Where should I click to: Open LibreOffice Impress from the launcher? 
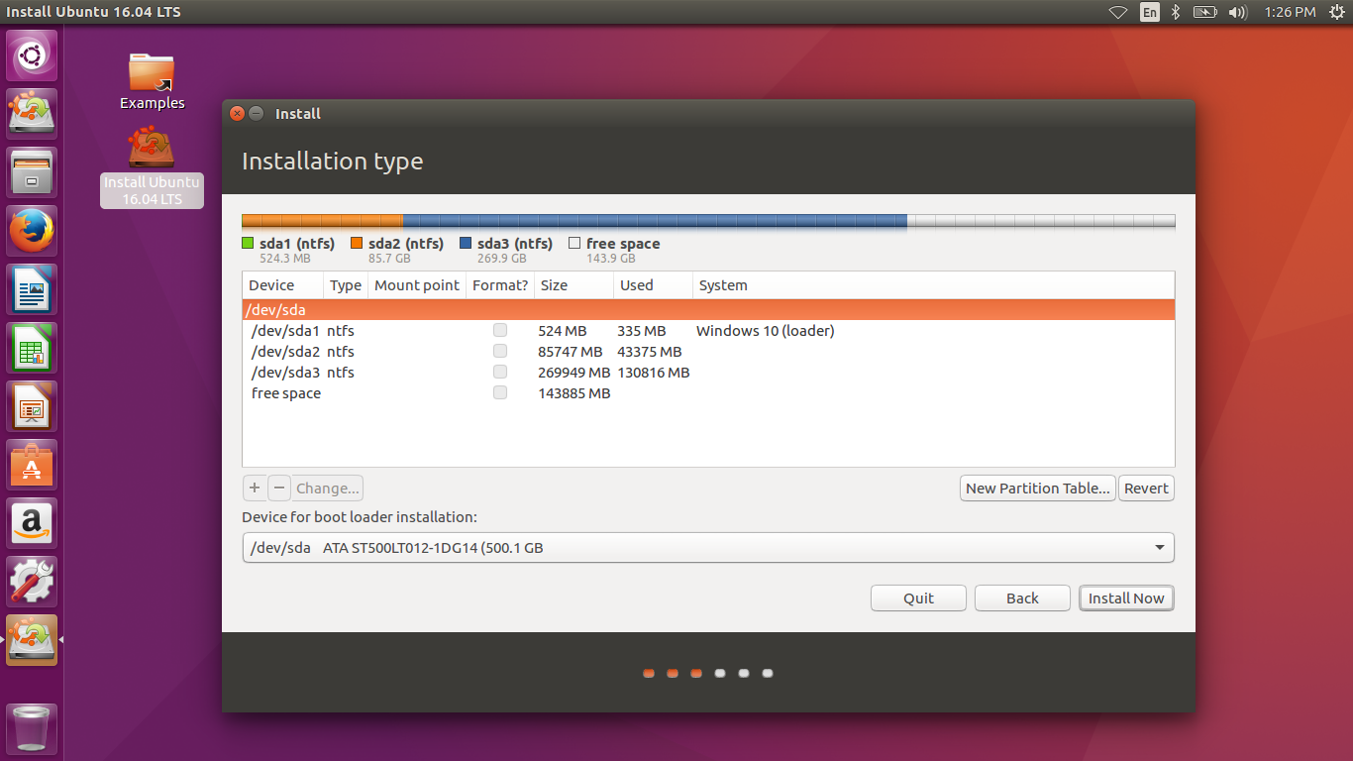(x=32, y=406)
